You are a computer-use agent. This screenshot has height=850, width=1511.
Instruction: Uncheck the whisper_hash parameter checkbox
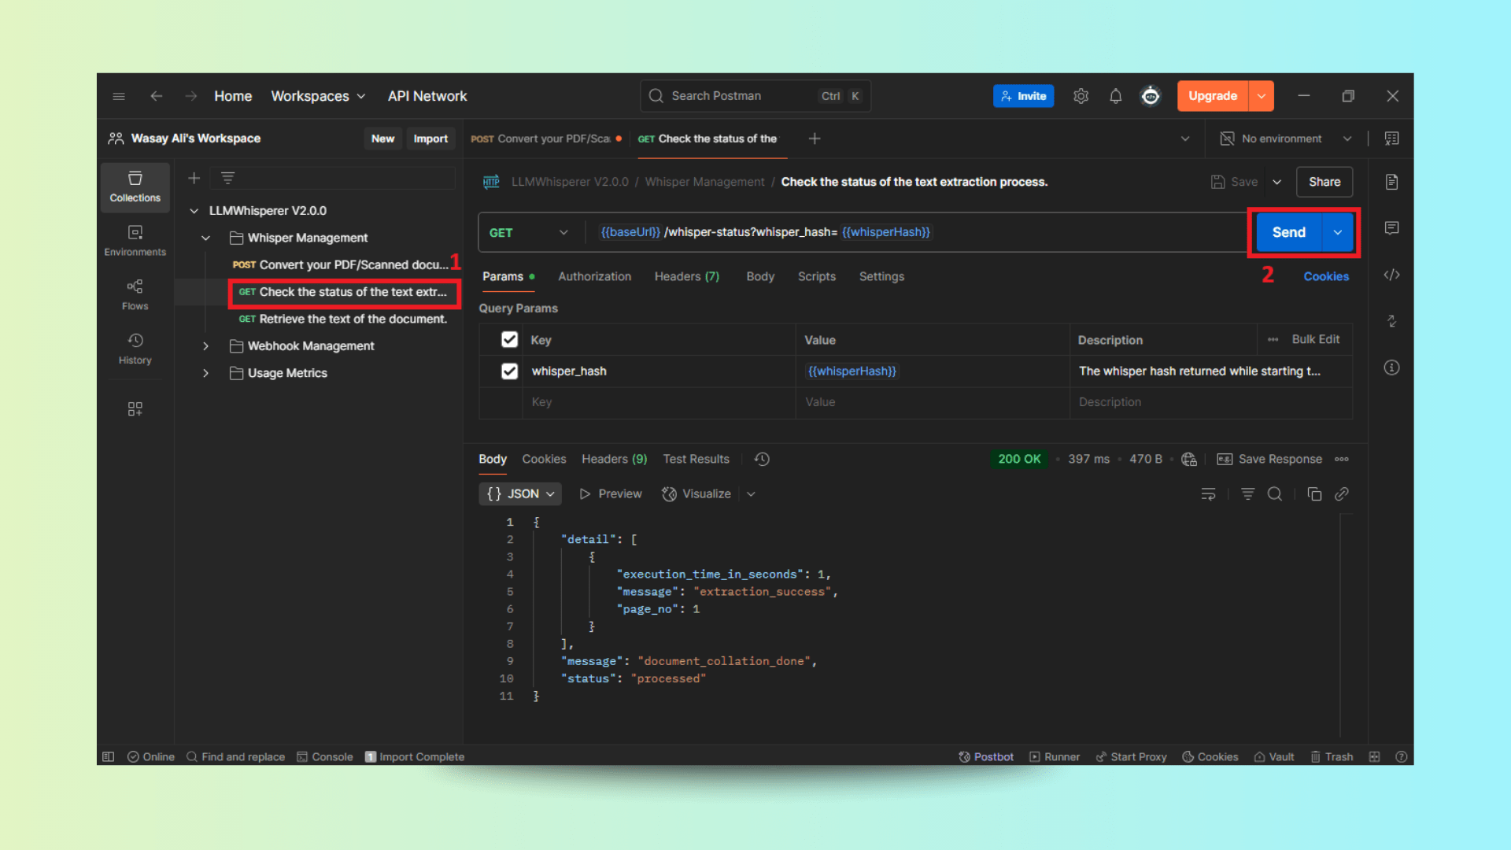coord(509,371)
